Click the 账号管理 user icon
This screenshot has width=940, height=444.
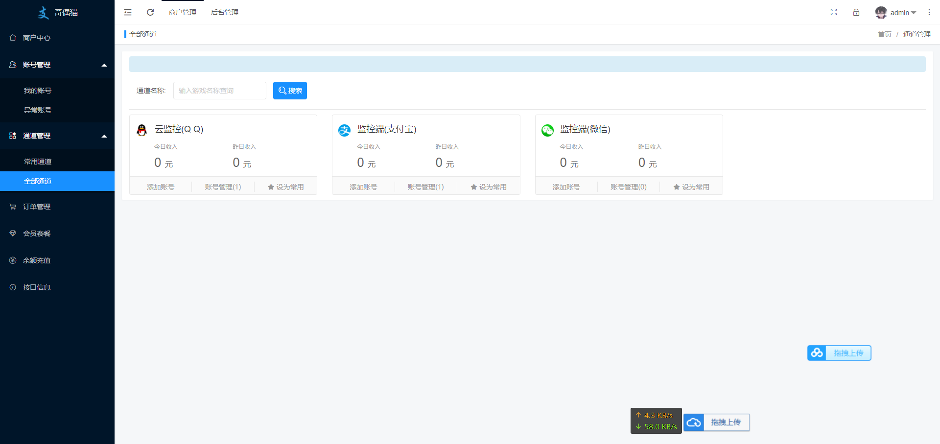[x=13, y=65]
